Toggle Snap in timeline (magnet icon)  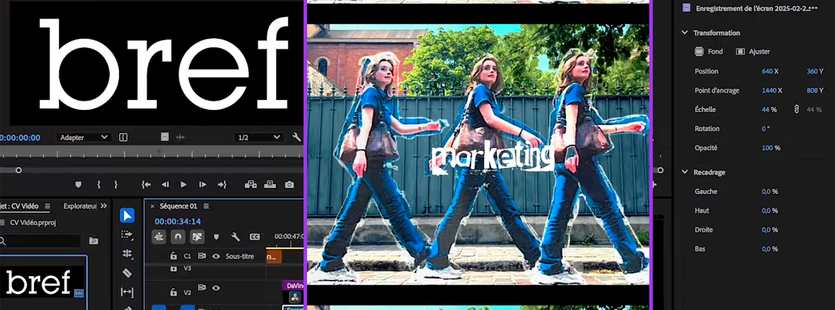(178, 237)
